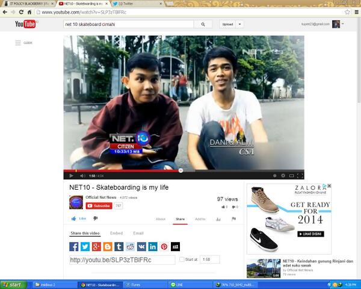The height and width of the screenshot is (289, 361).
Task: Click the last black share icon
Action: coord(175,247)
